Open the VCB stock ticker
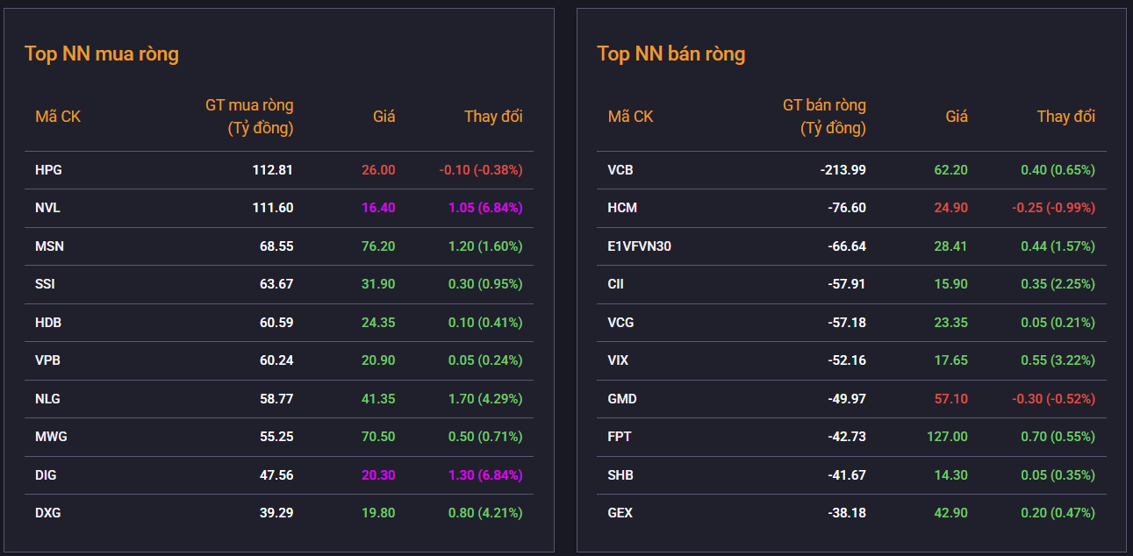1133x556 pixels. tap(620, 170)
